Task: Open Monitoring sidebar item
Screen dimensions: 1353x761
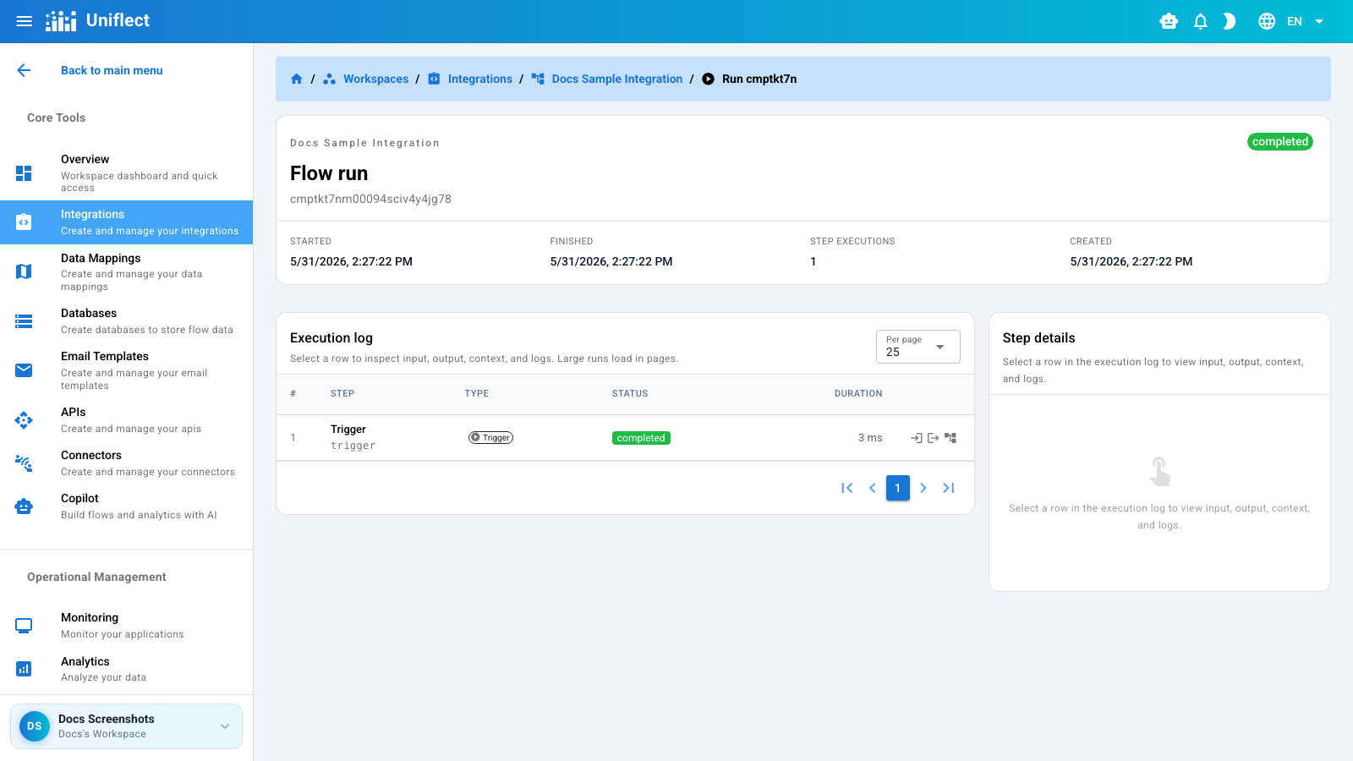Action: [127, 626]
